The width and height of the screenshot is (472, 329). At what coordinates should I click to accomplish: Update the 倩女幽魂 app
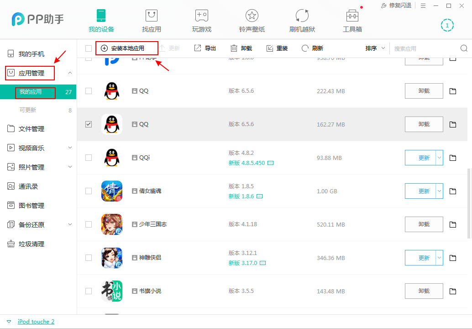pos(420,191)
